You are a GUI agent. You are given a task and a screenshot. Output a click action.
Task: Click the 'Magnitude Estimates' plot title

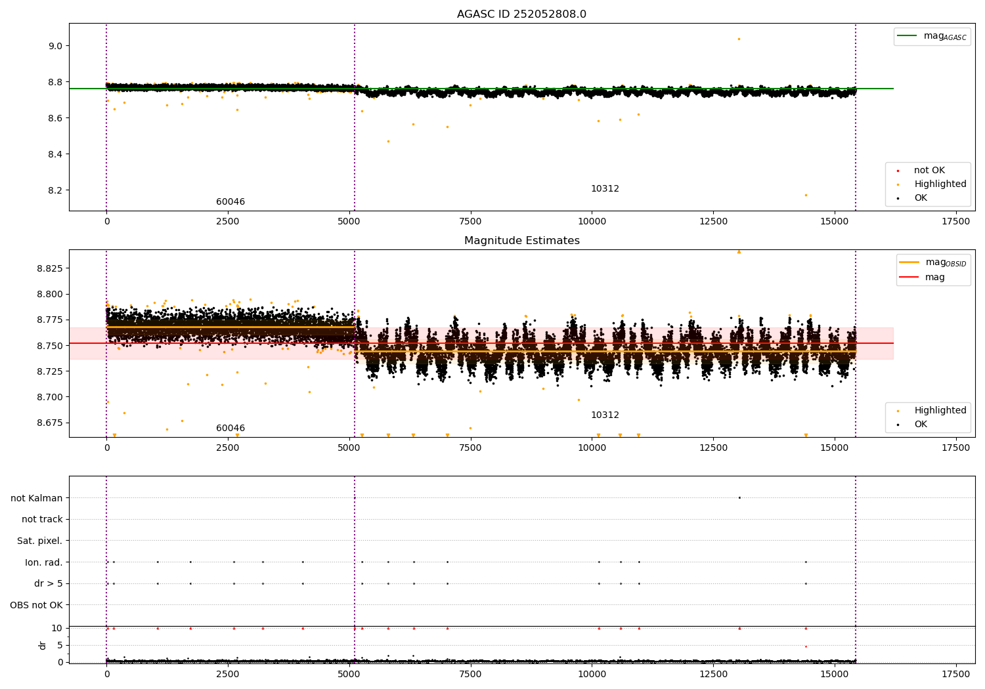pos(521,241)
